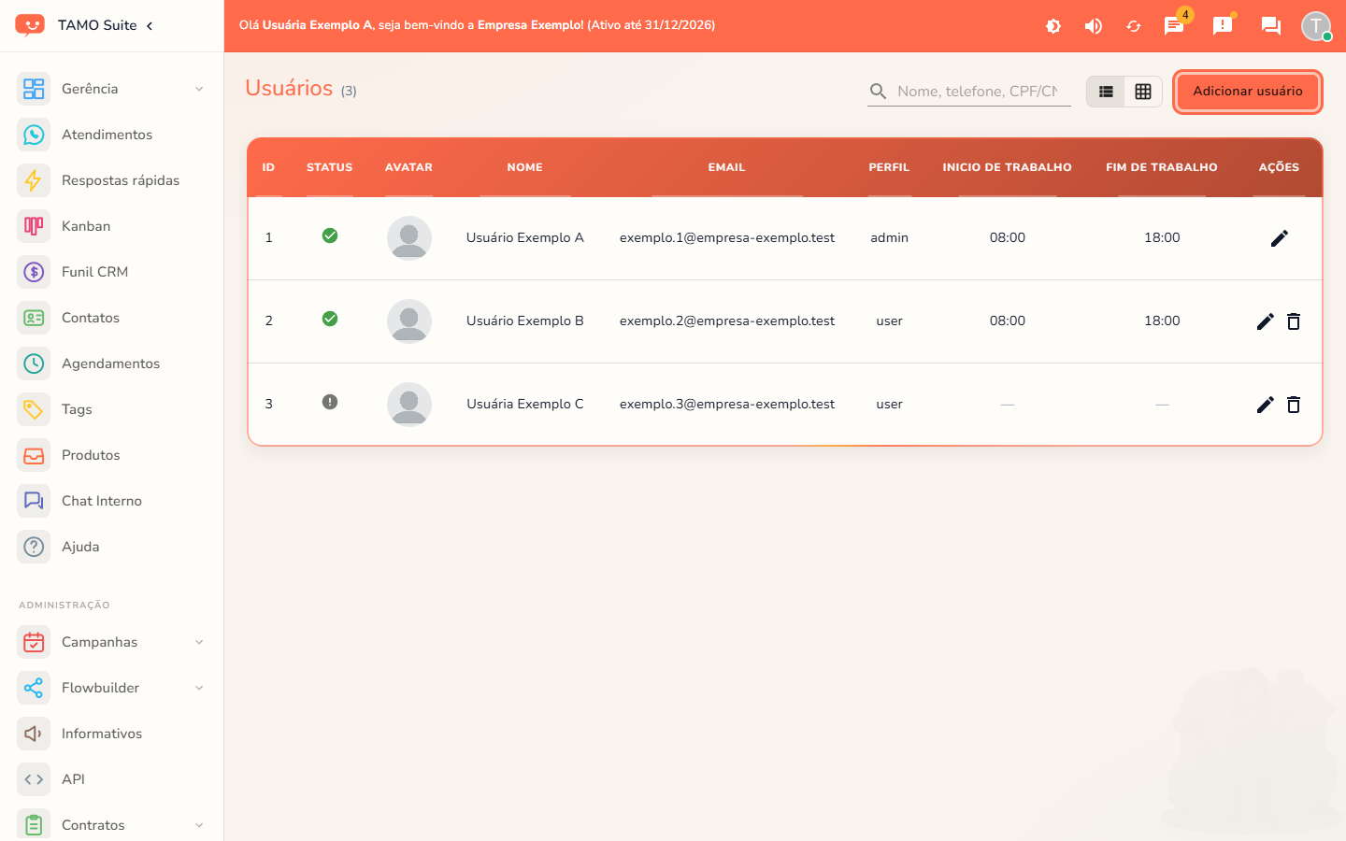Edit Usuária Exemplo C

tap(1266, 405)
